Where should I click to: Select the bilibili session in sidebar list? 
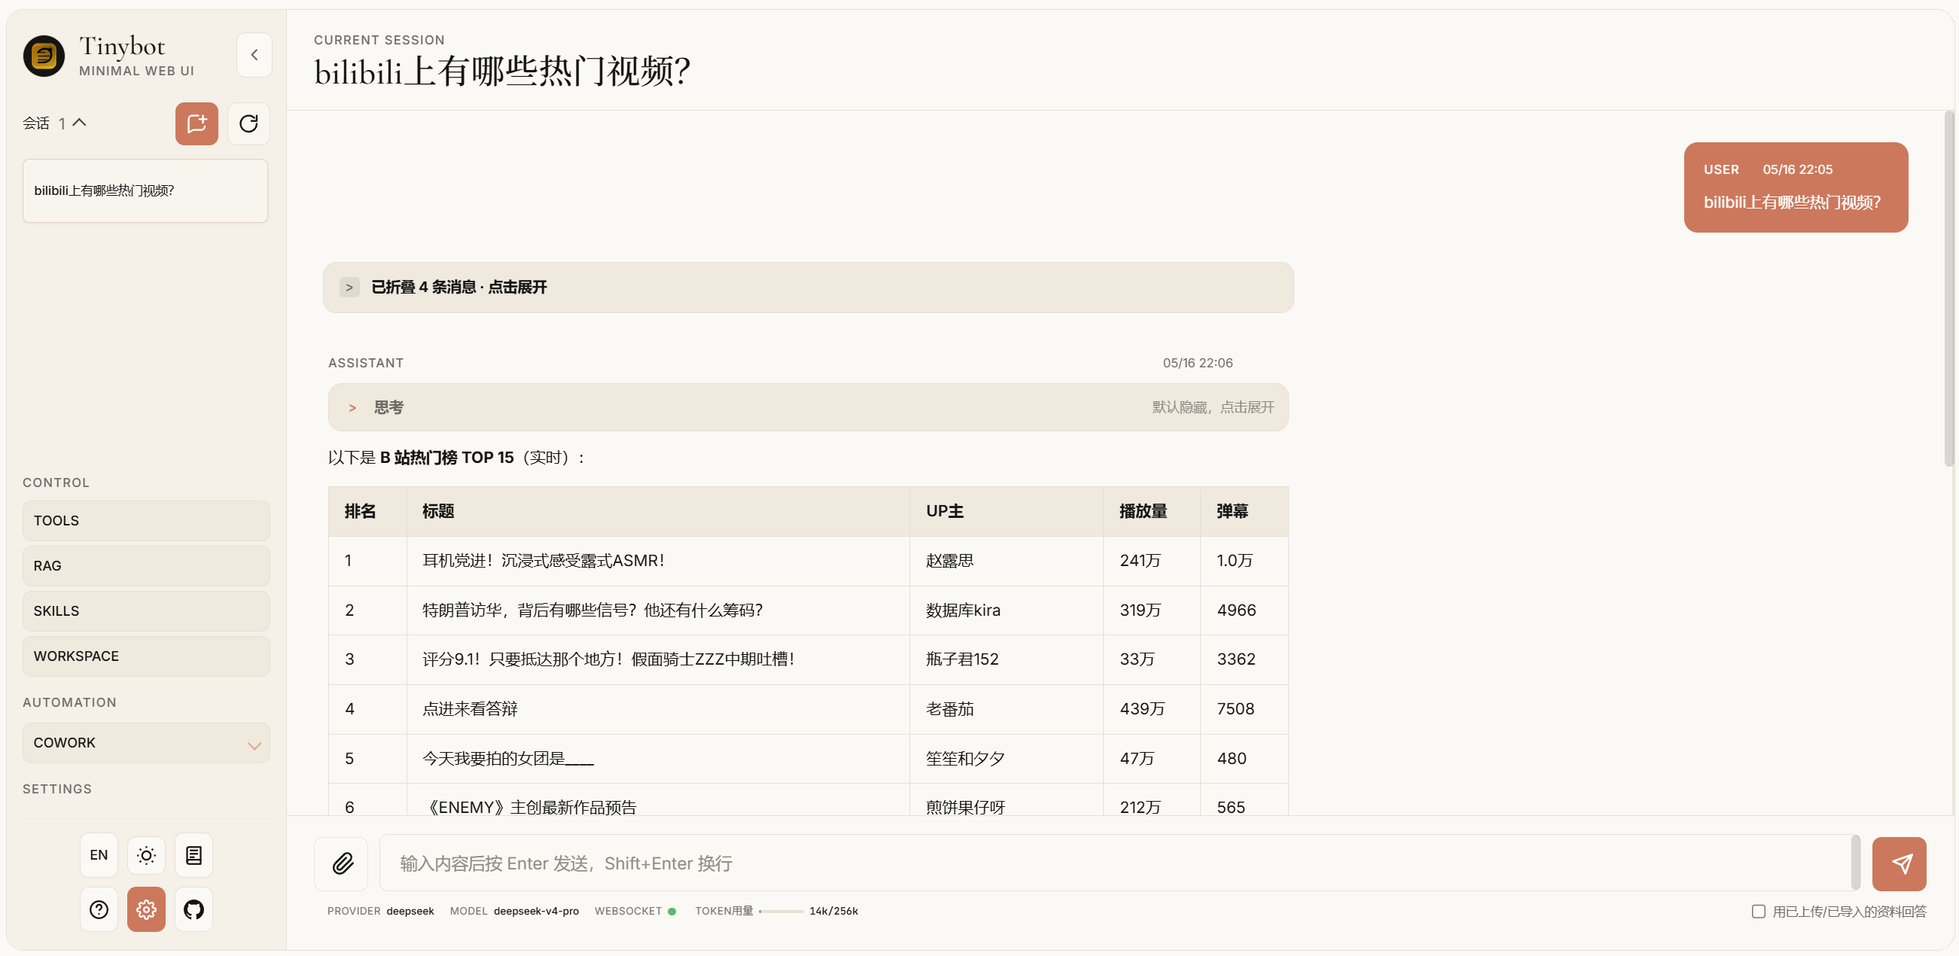pos(145,190)
